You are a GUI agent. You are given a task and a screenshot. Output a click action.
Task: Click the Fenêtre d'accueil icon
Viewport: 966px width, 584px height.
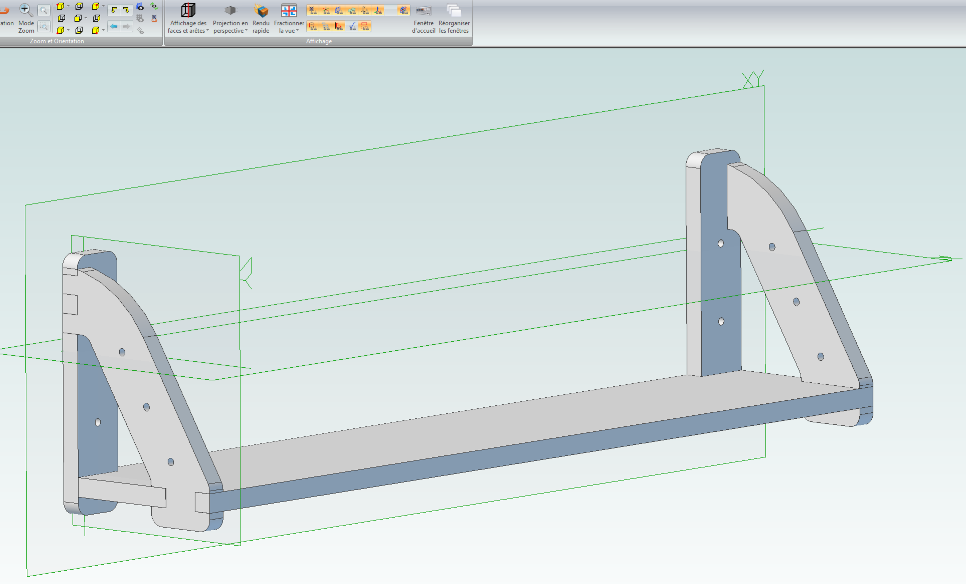424,11
